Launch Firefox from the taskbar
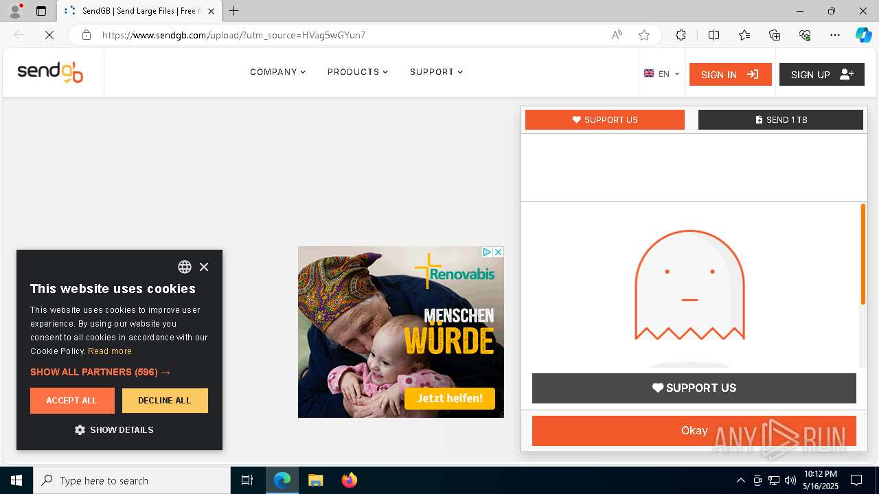The height and width of the screenshot is (494, 879). (350, 480)
